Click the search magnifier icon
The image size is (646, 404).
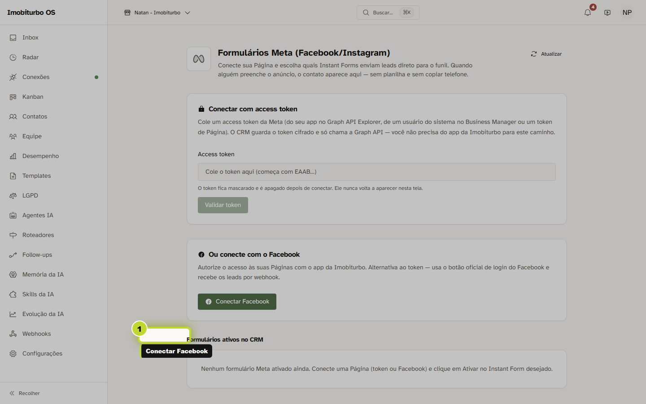[x=366, y=13]
